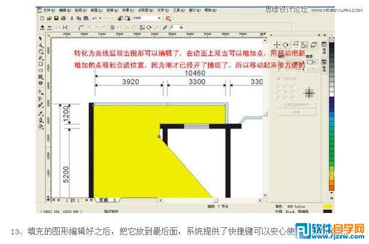Click horizontal scrollbar left arrow of canvas
Viewport: 369px width, 244px height.
(x=160, y=200)
